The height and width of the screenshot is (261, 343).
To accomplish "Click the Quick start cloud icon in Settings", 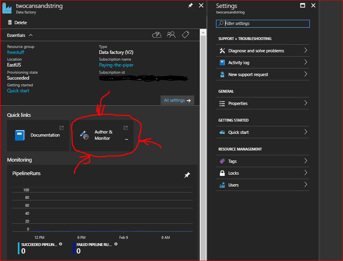I will [x=222, y=132].
